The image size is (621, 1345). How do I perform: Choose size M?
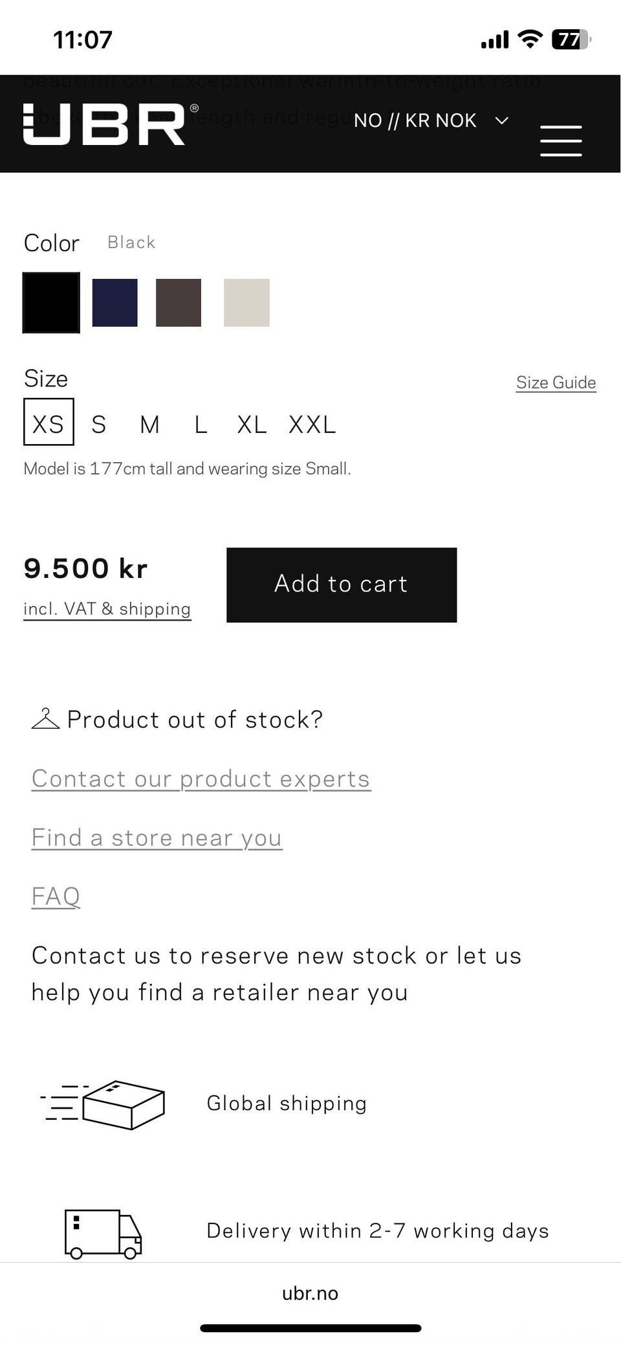149,425
